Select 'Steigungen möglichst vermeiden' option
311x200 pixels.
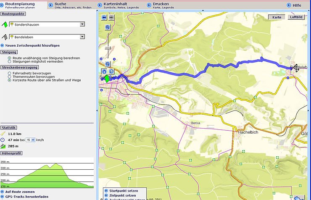(x=10, y=61)
